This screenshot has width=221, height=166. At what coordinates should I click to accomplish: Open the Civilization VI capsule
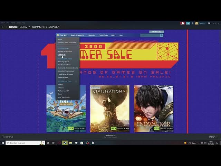(110, 109)
